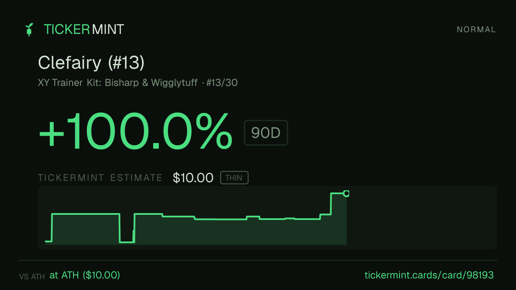Click the VS ATH label

pyautogui.click(x=32, y=277)
